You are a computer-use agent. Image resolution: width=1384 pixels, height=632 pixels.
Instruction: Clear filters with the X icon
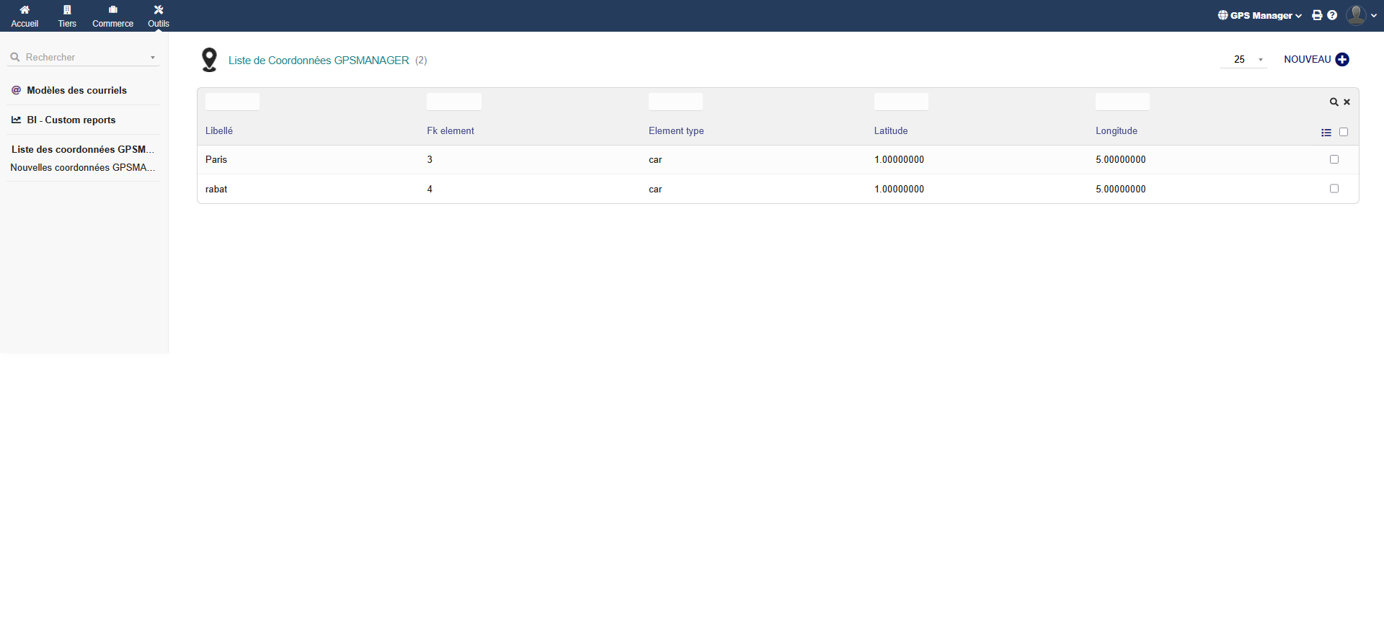1347,102
